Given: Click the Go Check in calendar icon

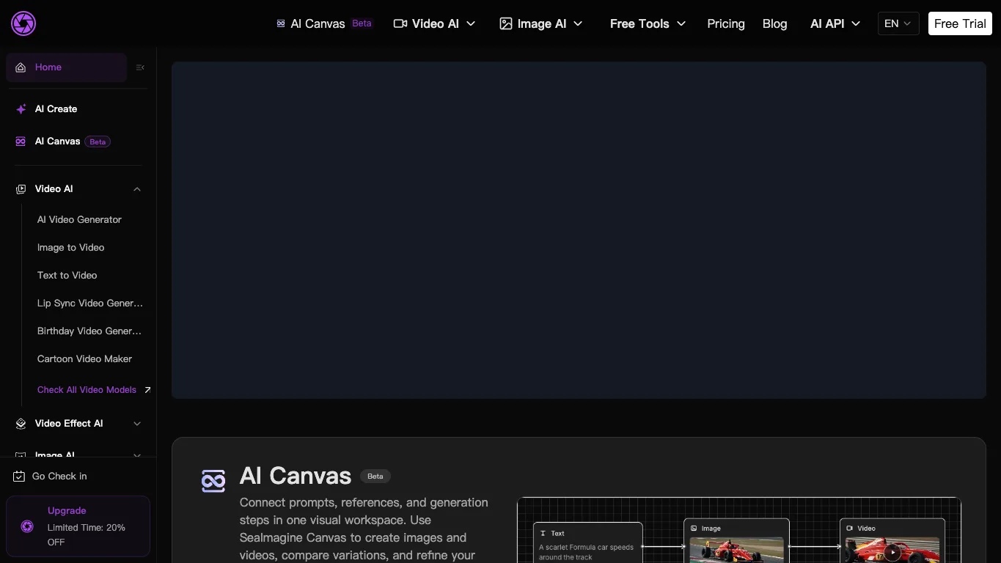Looking at the screenshot, I should [19, 476].
